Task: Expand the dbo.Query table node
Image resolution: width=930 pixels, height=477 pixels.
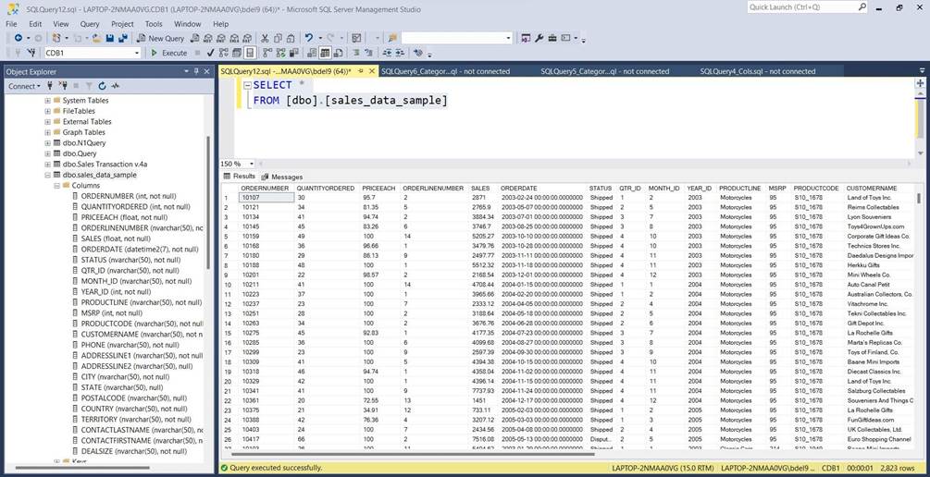Action: pos(47,153)
